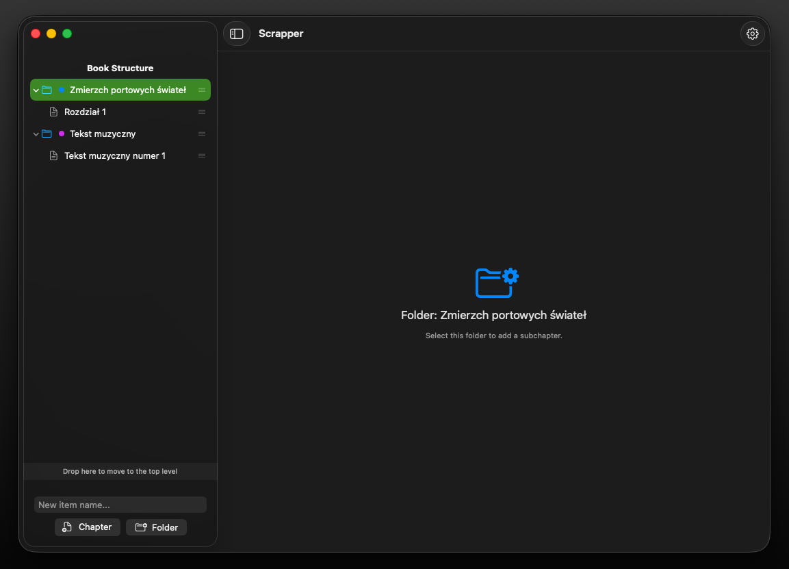789x569 pixels.
Task: Toggle the sidebar visibility icon
Action: click(x=237, y=34)
